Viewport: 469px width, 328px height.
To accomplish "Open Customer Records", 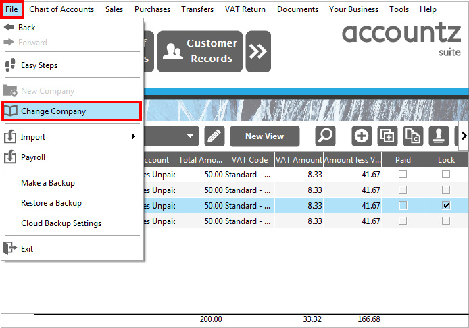I will click(x=200, y=51).
